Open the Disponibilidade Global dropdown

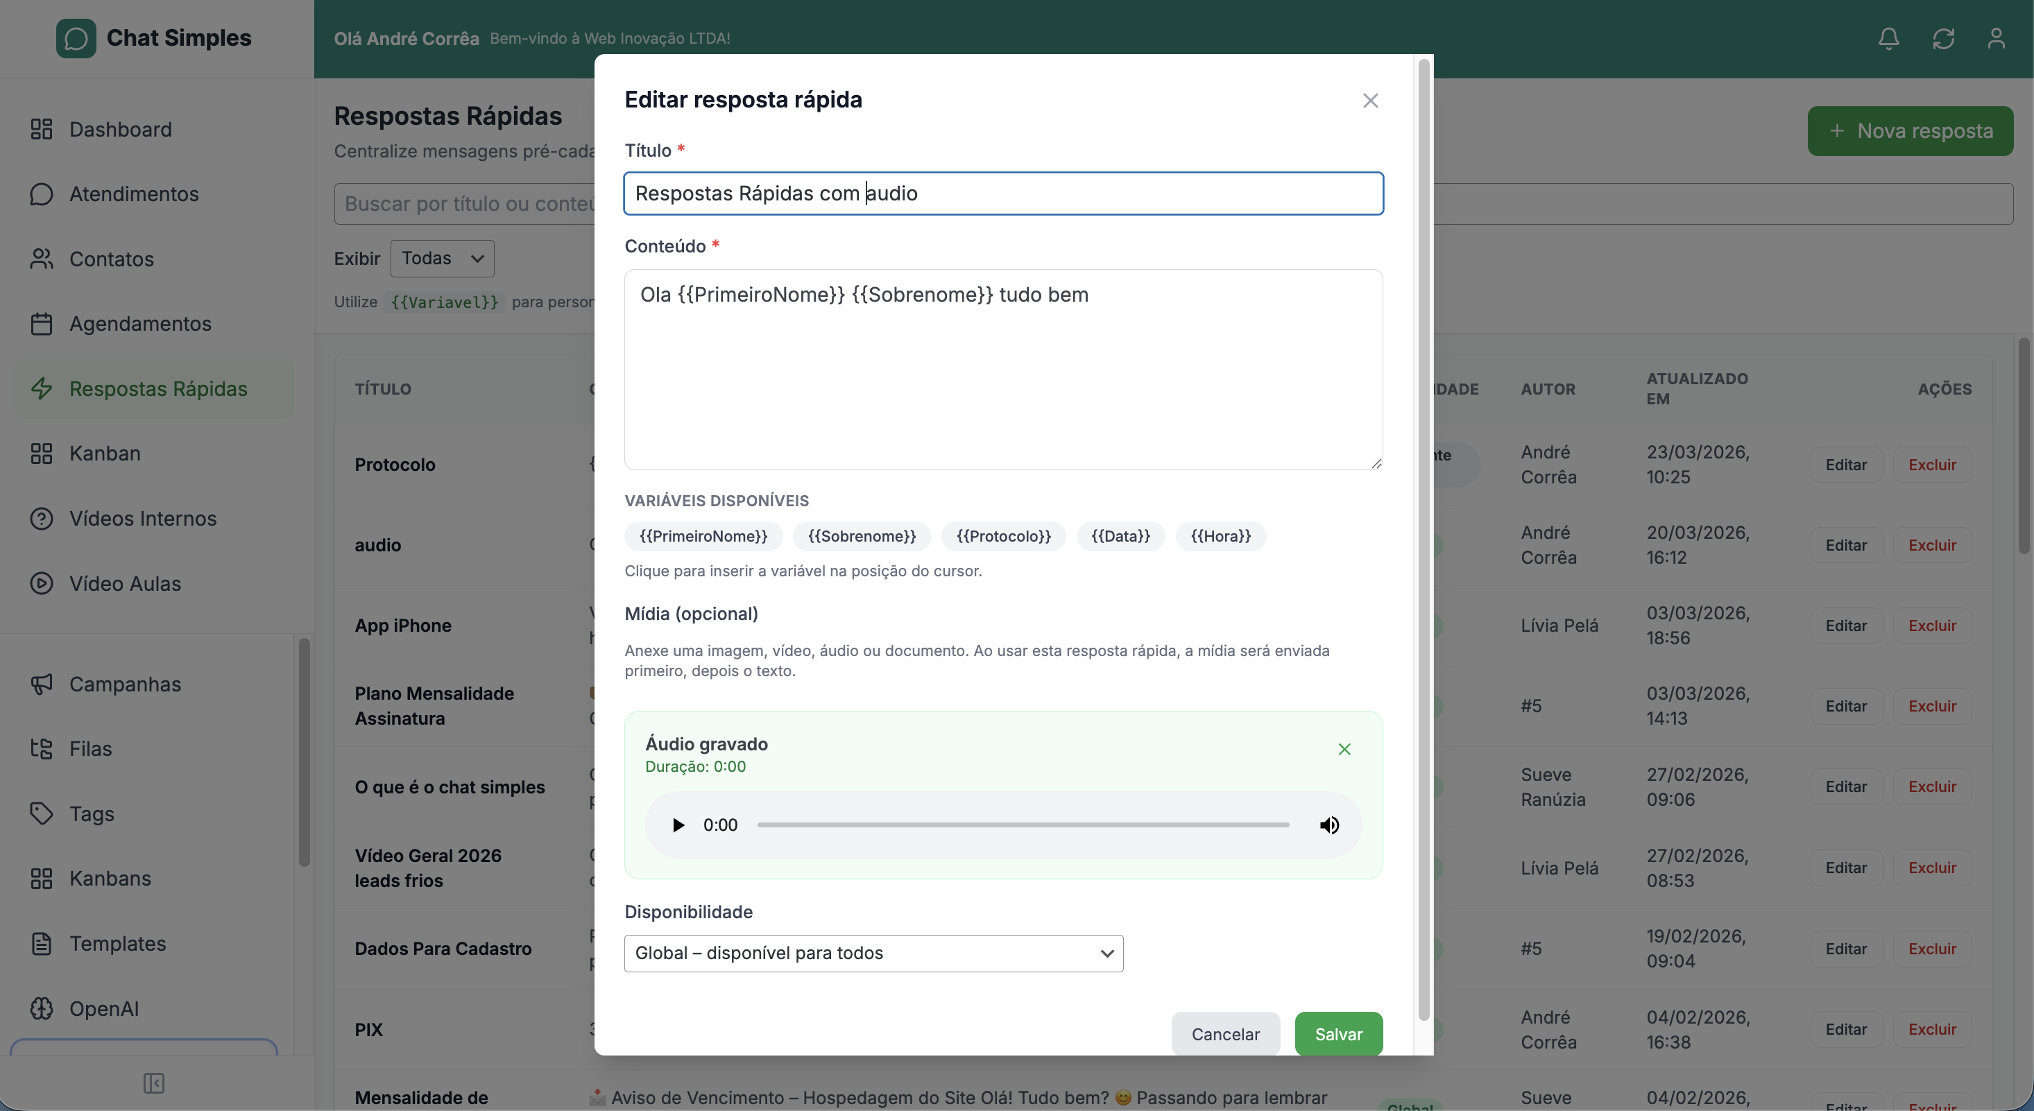point(873,953)
